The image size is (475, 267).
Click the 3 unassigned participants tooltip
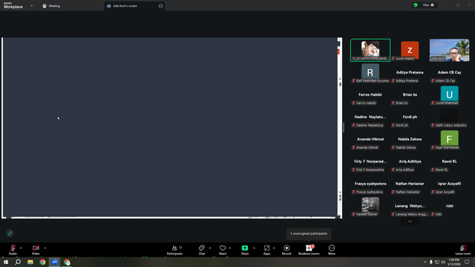pos(309,234)
